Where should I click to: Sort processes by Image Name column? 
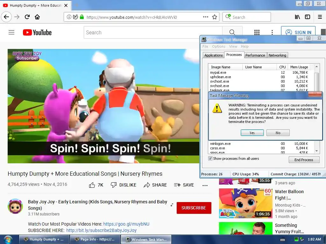click(225, 67)
